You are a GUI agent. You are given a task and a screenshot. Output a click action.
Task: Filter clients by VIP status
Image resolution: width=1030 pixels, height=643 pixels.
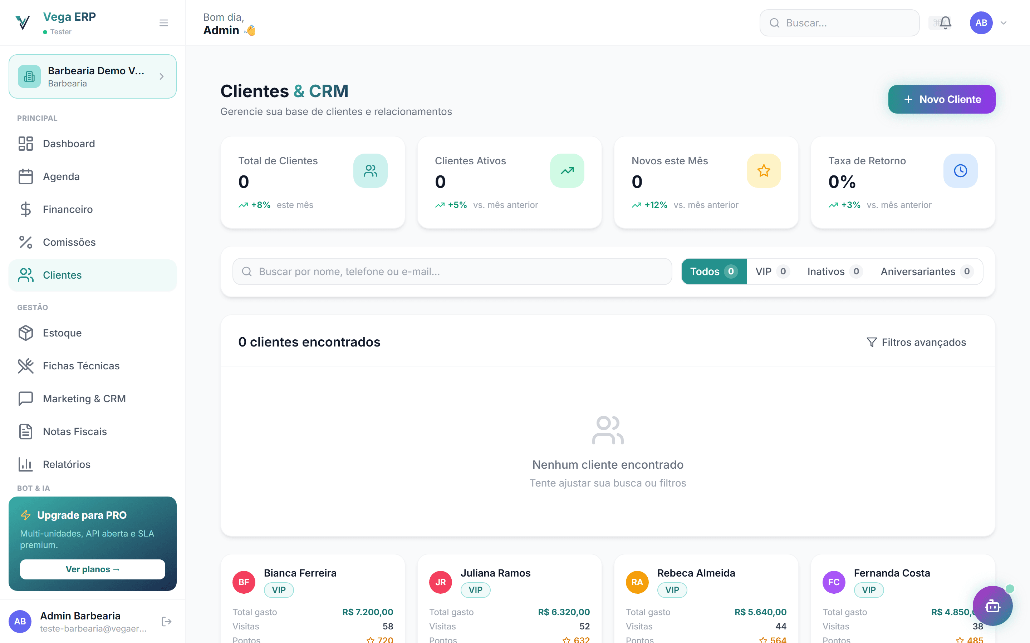click(771, 271)
